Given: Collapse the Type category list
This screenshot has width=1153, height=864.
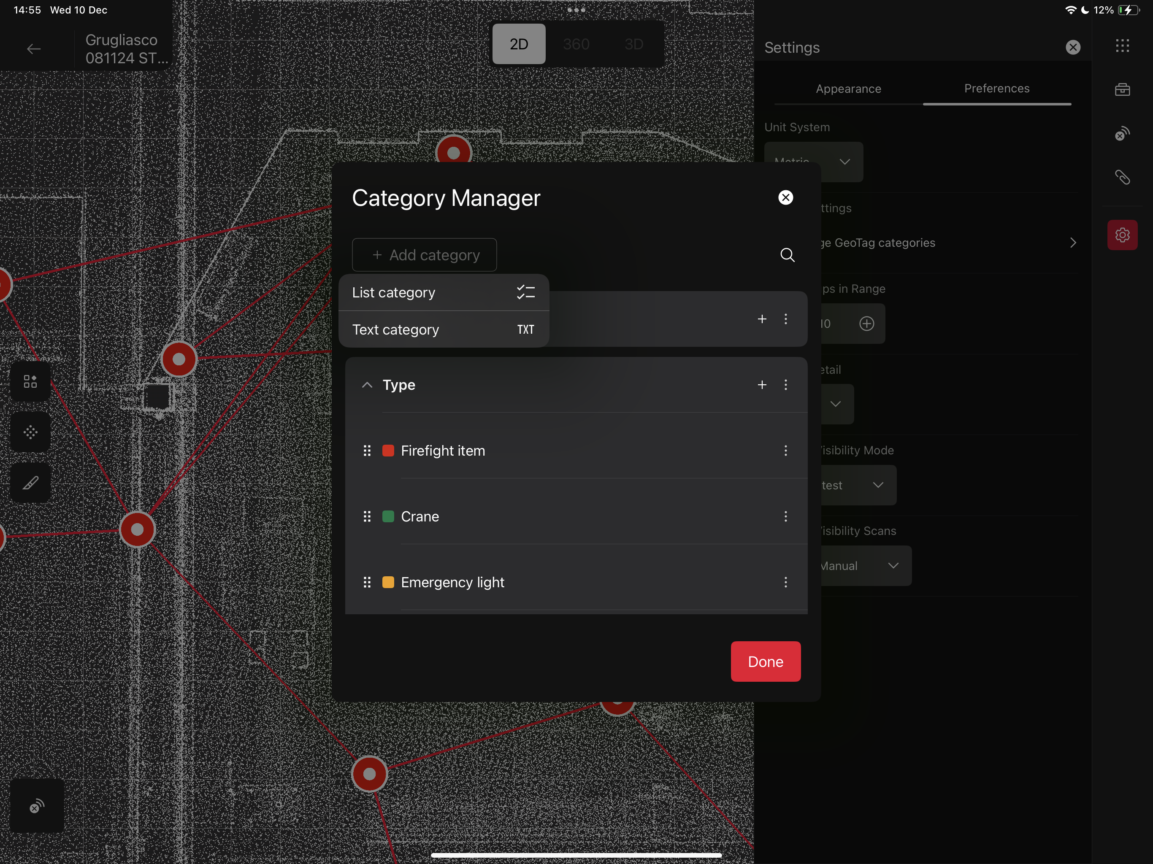Looking at the screenshot, I should click(367, 385).
